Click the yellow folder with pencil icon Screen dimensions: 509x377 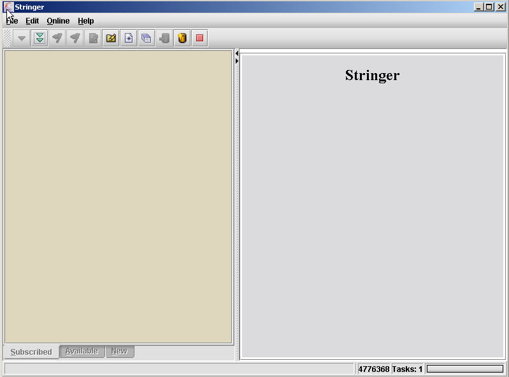[111, 38]
